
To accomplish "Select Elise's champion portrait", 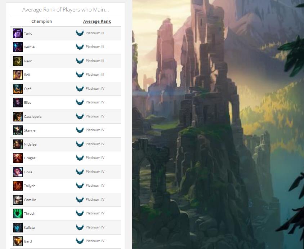I will click(x=18, y=103).
